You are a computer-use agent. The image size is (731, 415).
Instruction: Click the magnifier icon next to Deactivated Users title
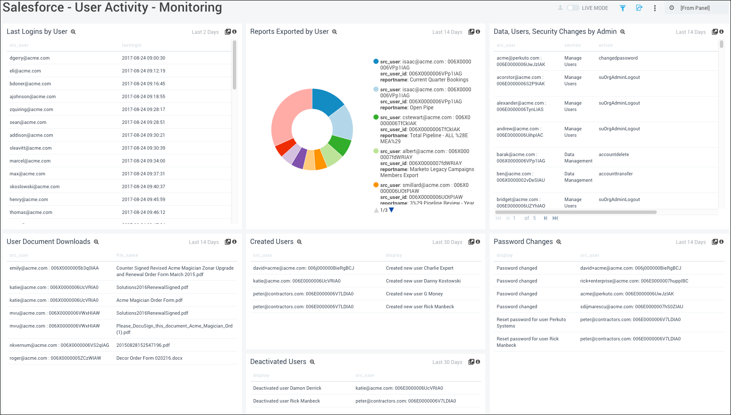(313, 362)
